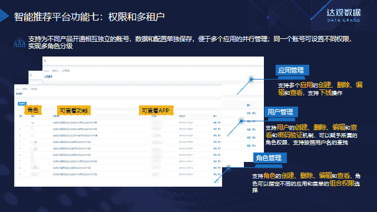Click the highlighted 组合权限 text

coord(342,183)
